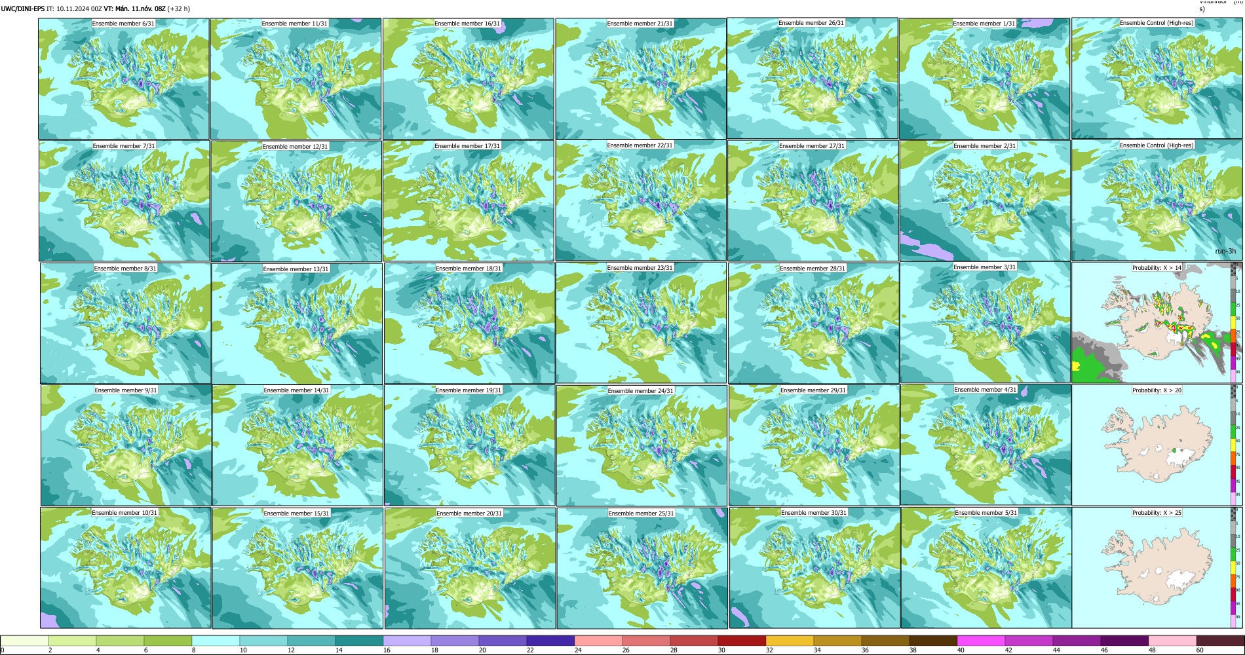This screenshot has height=655, width=1245.
Task: Pick the dark blue 22–24 legend swatch
Action: (550, 641)
